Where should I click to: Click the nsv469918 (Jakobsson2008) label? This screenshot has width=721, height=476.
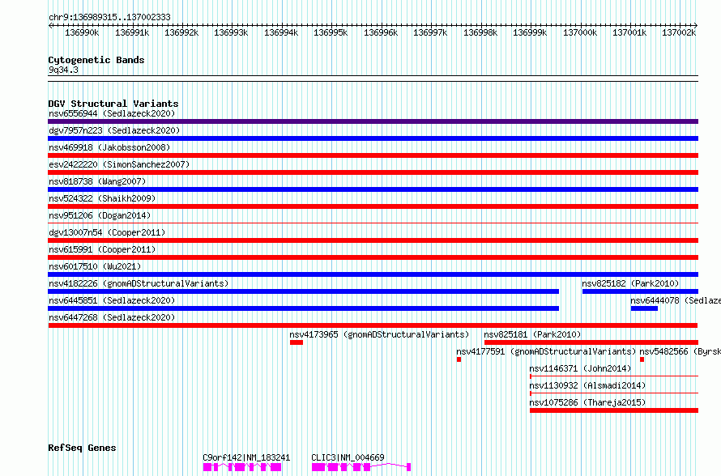109,147
